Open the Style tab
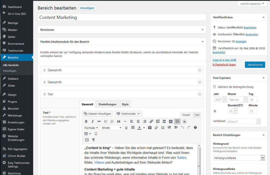The width and height of the screenshot is (270, 175). point(125,104)
